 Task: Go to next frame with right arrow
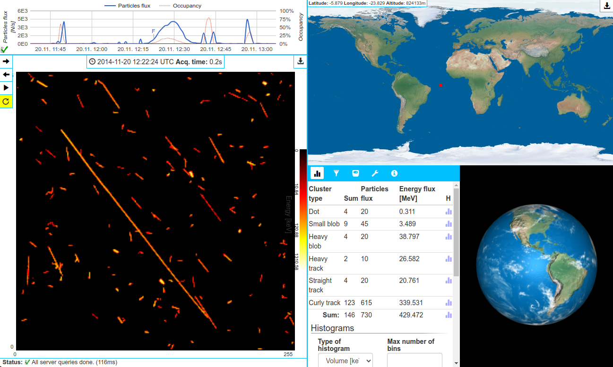tap(6, 61)
